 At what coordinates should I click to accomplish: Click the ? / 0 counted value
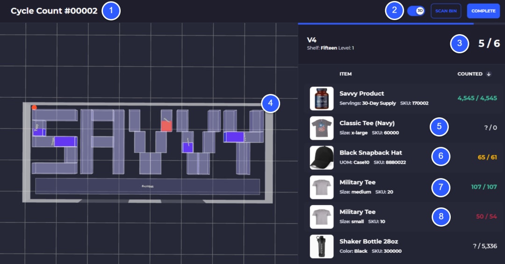(490, 128)
